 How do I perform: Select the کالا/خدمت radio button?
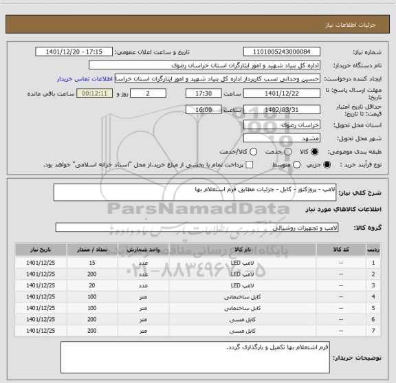253,152
